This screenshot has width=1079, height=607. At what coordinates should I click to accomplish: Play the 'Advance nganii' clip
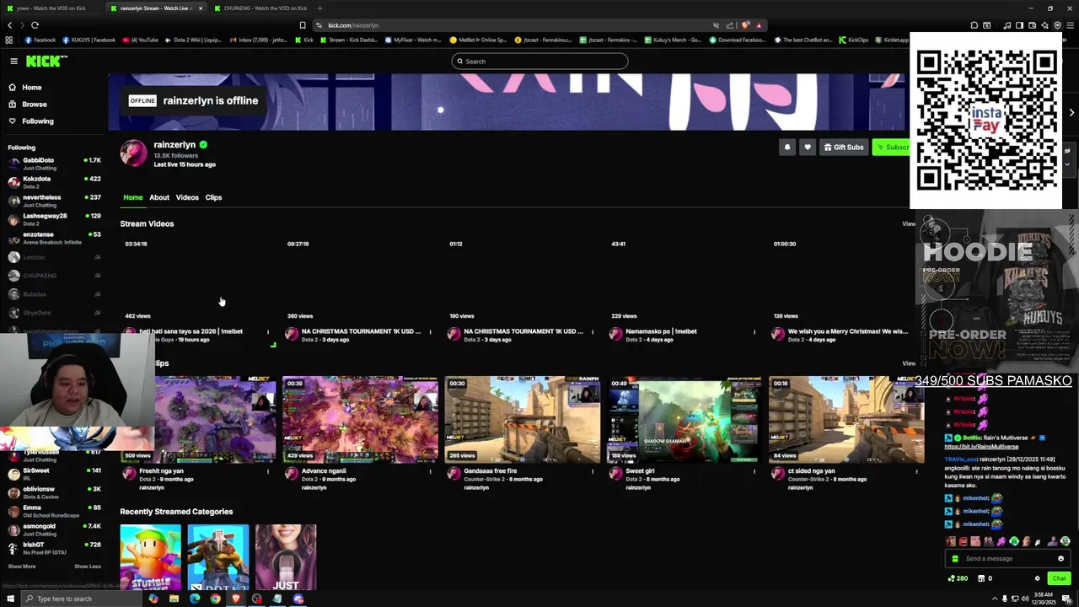[360, 420]
